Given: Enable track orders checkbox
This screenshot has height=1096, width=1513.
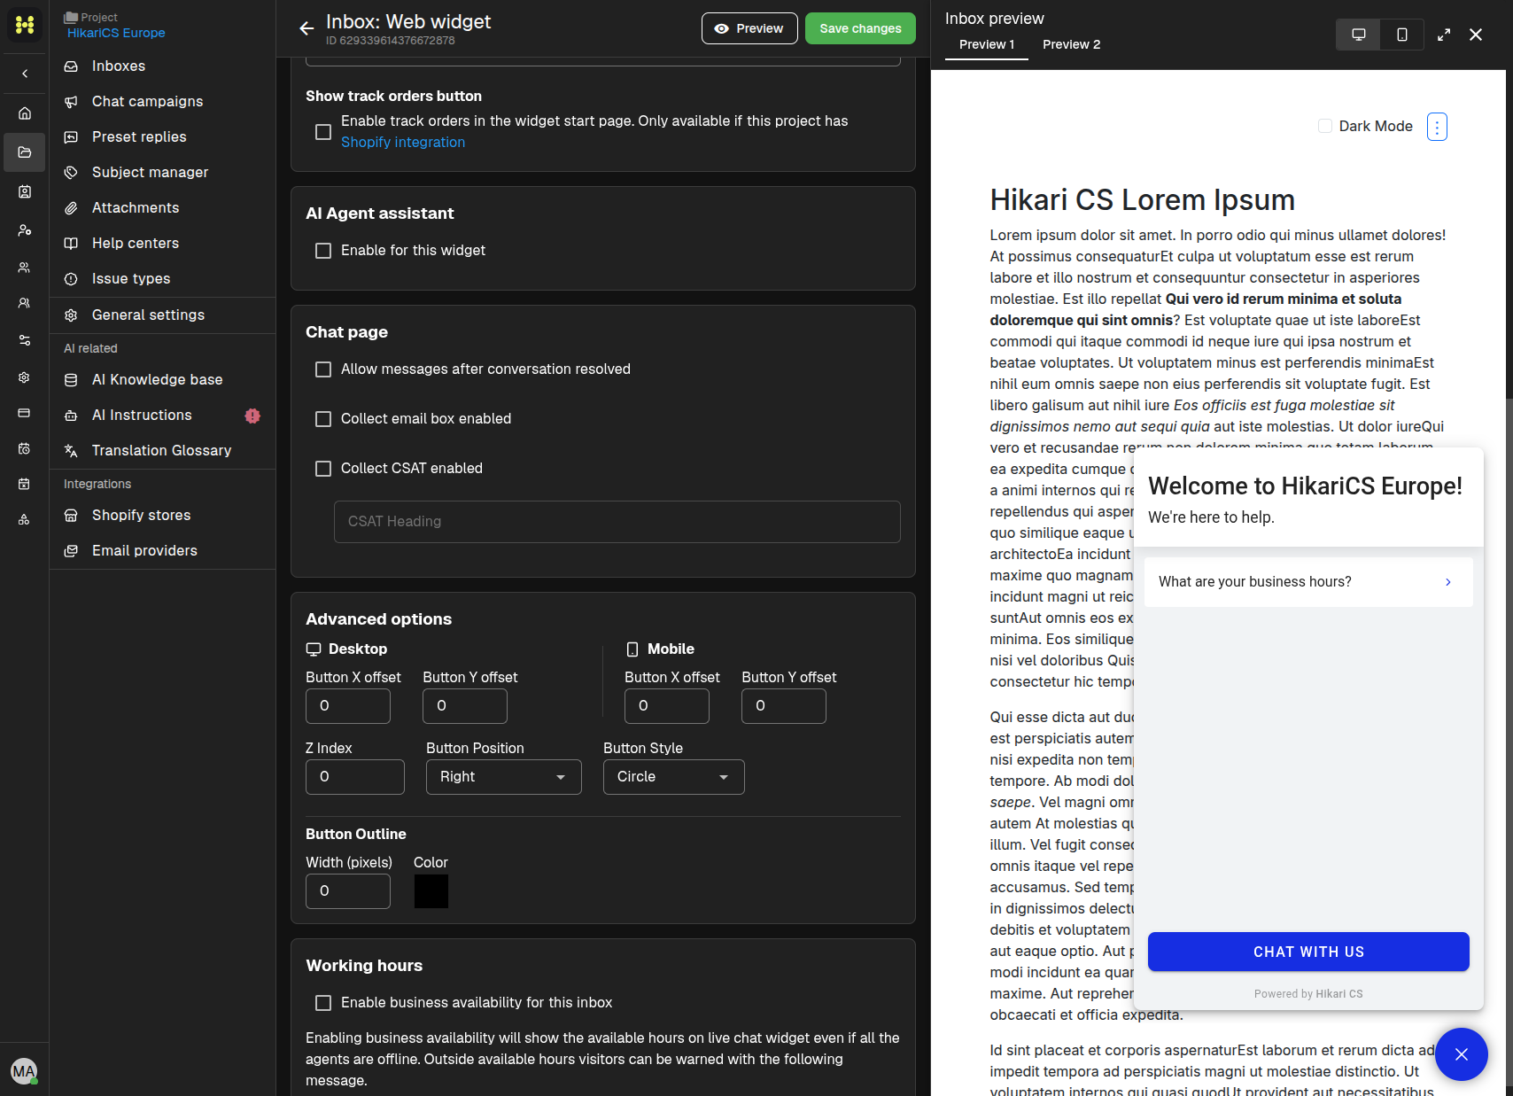Looking at the screenshot, I should [323, 132].
